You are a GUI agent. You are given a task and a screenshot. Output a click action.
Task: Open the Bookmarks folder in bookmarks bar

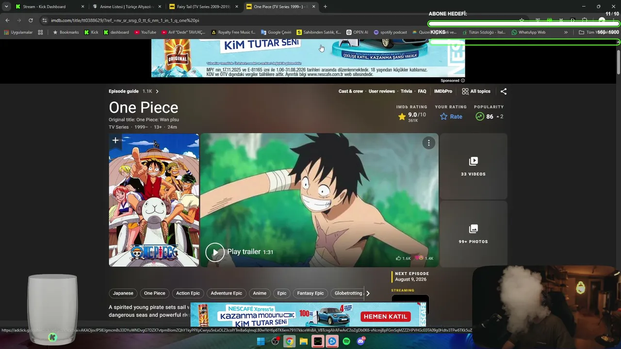pyautogui.click(x=65, y=32)
